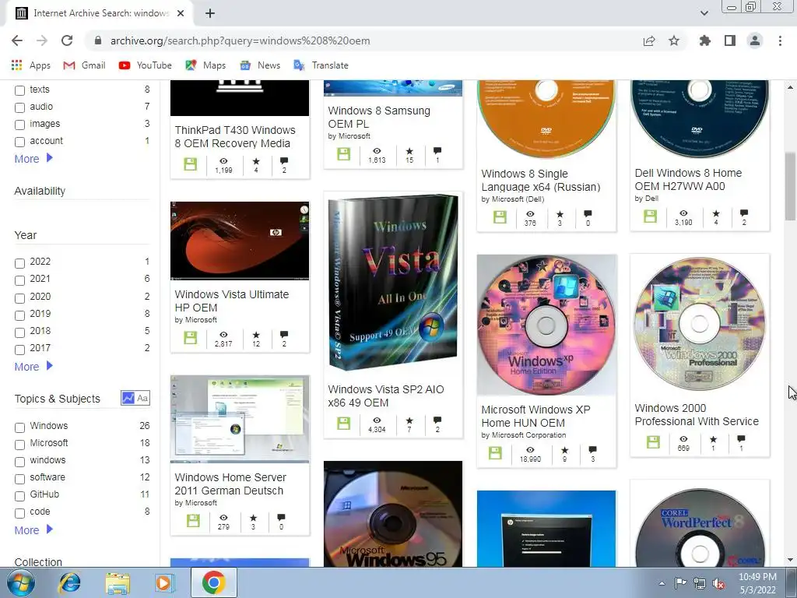The height and width of the screenshot is (598, 797).
Task: Open Corel WordPerfect 8 disc thumbnail
Action: coord(700,529)
